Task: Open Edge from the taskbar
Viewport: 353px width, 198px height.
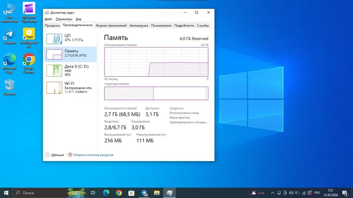Action: (x=106, y=193)
